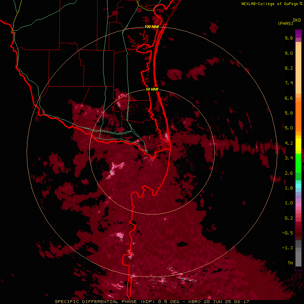Image resolution: width=304 pixels, height=304 pixels.
Task: Click the -0.5 value on color scale
Action: pos(287,233)
